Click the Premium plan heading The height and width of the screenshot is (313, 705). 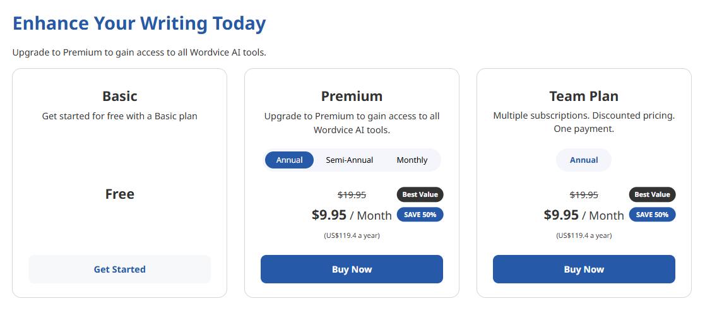point(352,97)
